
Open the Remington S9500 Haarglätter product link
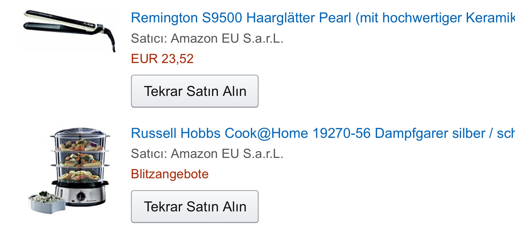pos(323,18)
